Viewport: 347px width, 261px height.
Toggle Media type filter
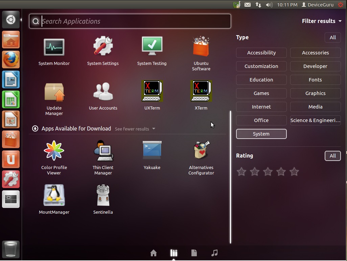pyautogui.click(x=315, y=106)
